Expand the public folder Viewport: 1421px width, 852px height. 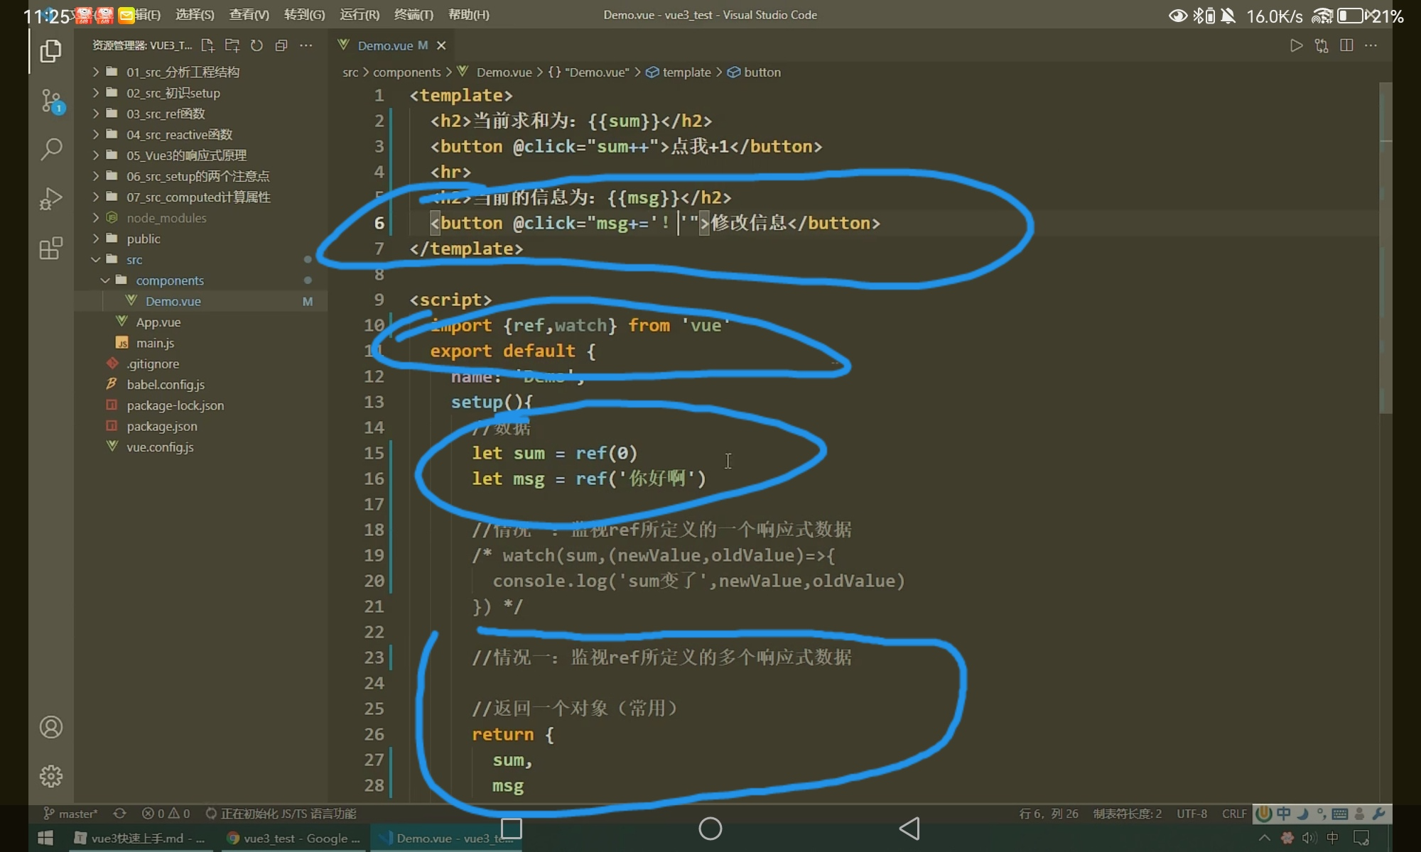(144, 239)
